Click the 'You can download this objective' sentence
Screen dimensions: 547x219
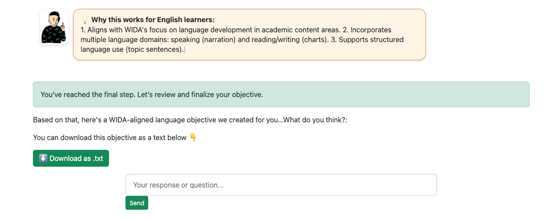[110, 138]
